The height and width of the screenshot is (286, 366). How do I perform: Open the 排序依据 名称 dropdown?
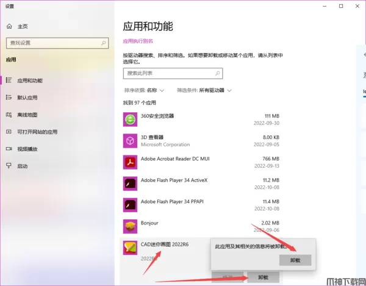pyautogui.click(x=144, y=90)
